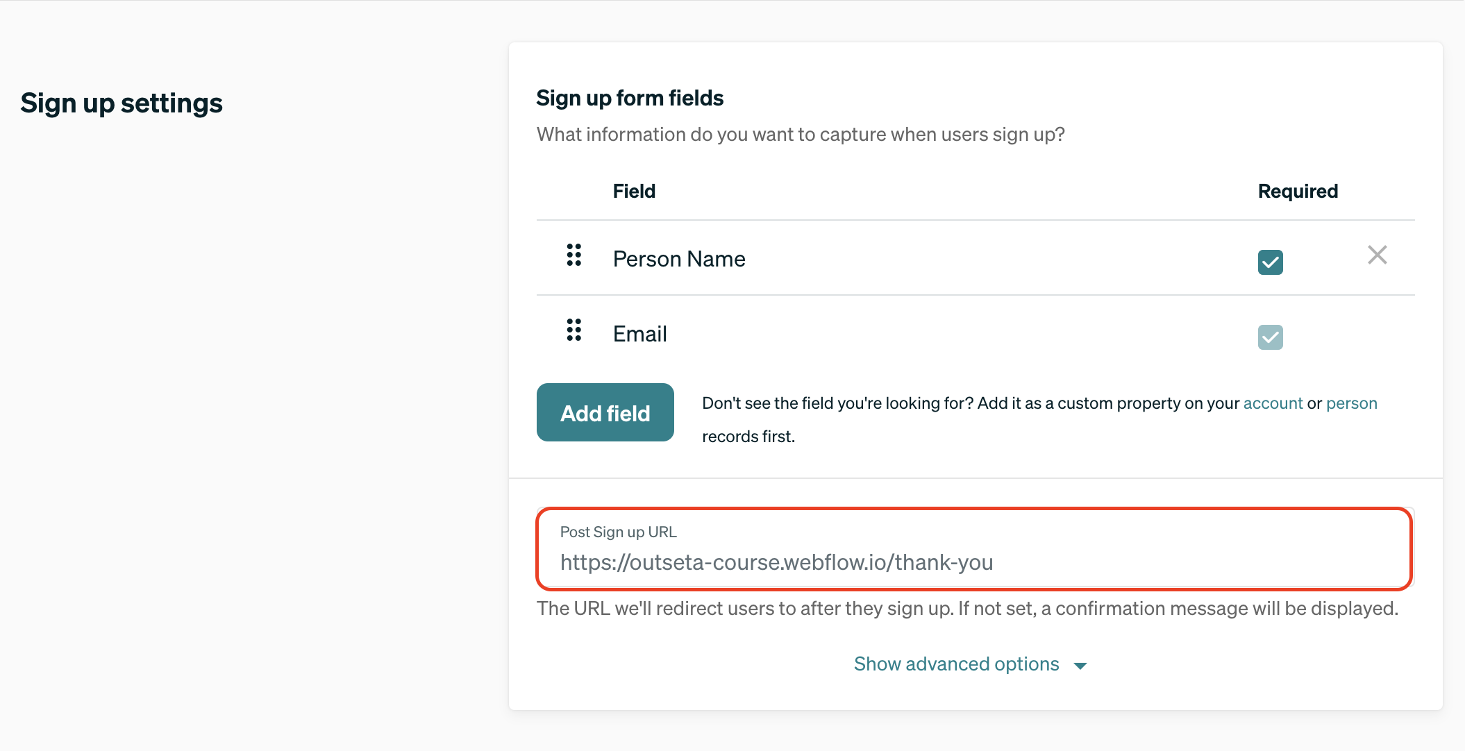Click the Required column header

coord(1298,191)
